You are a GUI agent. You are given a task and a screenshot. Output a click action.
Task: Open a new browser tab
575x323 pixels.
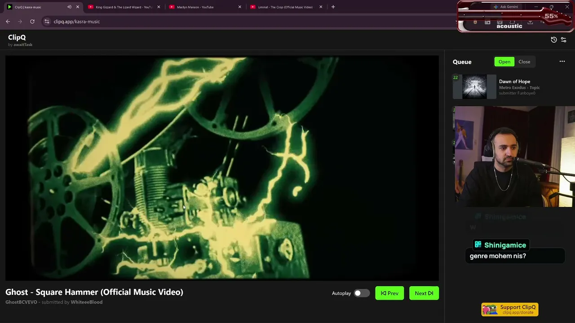pyautogui.click(x=333, y=7)
